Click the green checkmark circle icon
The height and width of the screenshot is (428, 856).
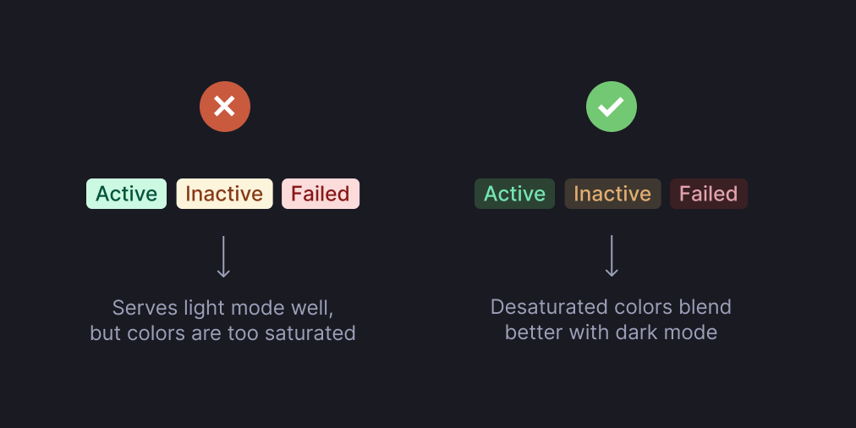click(611, 107)
